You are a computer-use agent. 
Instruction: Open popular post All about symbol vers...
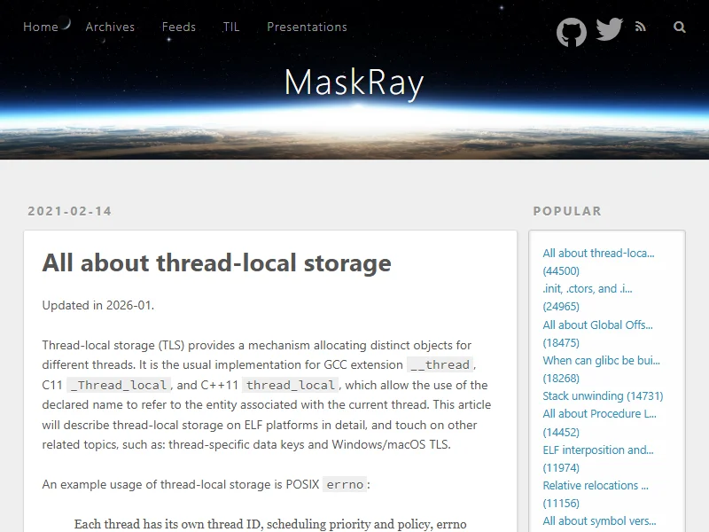(x=599, y=521)
